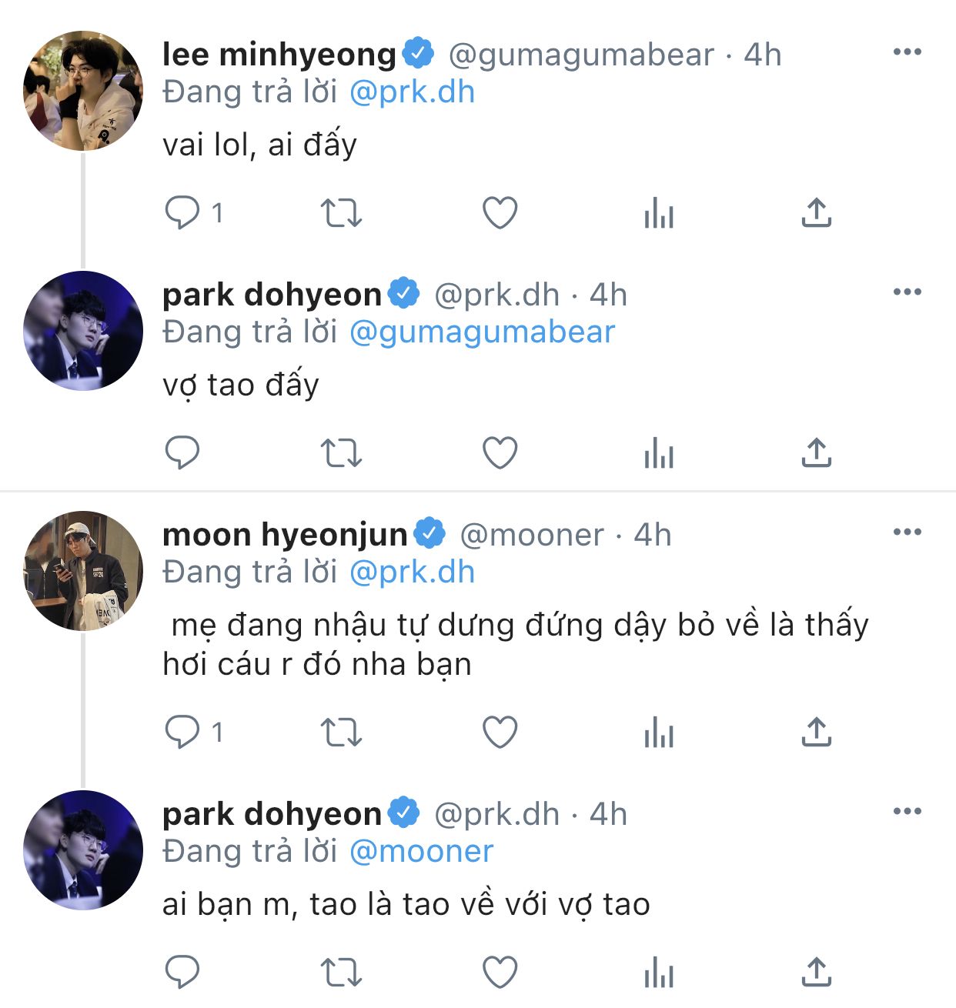Image resolution: width=956 pixels, height=1008 pixels.
Task: View analytics on moon hyeonjun's tweet
Action: pyautogui.click(x=659, y=732)
